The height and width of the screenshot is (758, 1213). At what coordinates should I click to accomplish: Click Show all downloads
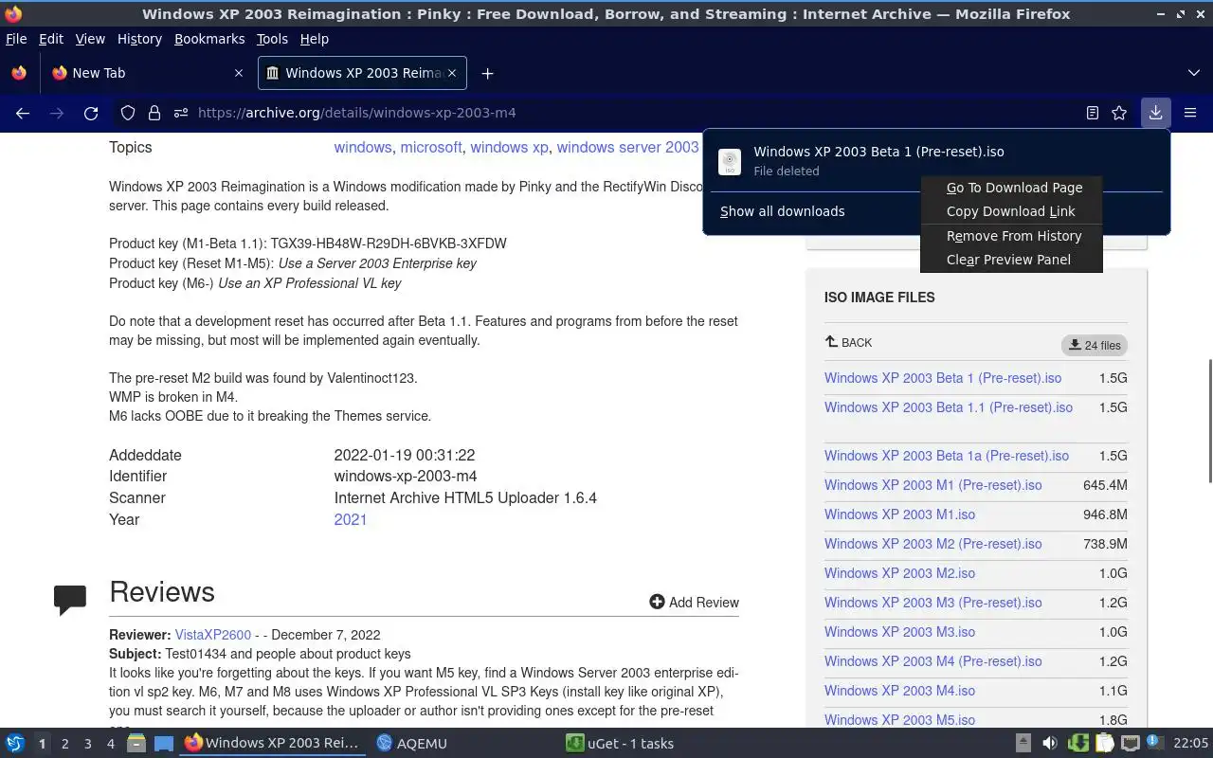pyautogui.click(x=782, y=211)
